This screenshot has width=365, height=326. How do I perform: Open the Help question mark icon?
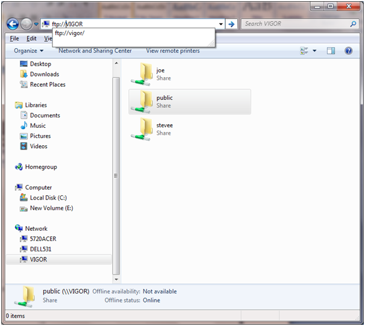click(x=349, y=51)
